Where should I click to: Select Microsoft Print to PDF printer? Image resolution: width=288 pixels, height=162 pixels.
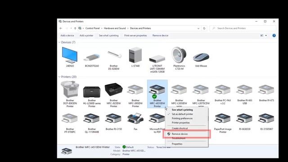(x=157, y=123)
